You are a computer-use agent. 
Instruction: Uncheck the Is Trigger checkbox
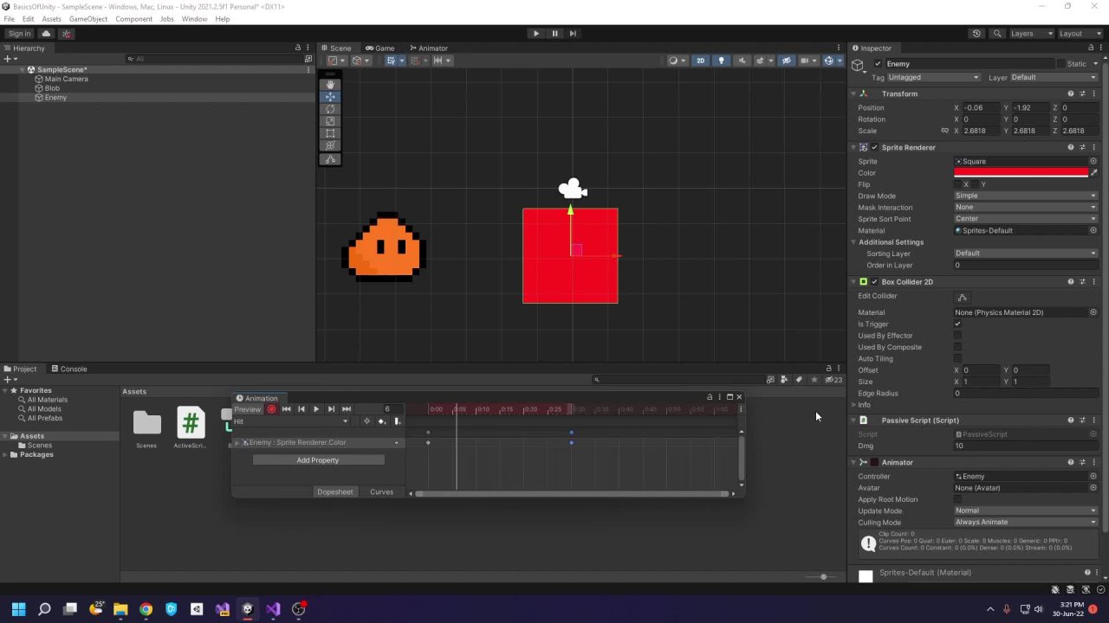point(957,324)
